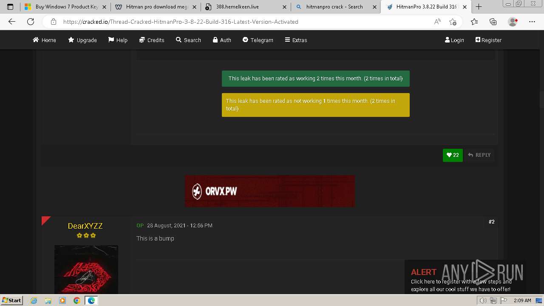Click the address bar URL
544x306 pixels.
tap(181, 22)
